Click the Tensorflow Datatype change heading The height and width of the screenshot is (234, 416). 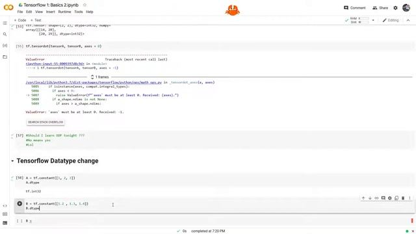coord(58,161)
